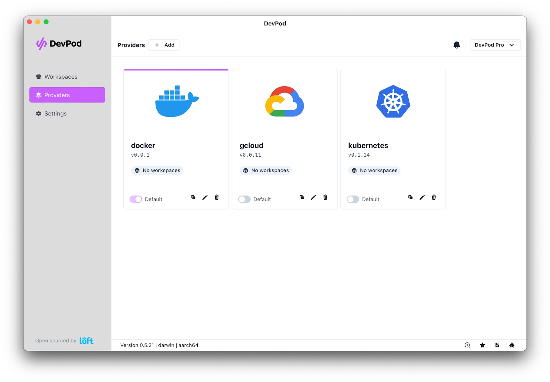Screen dimensions: 550x382
Task: Delete the docker provider with the trash icon
Action: point(217,197)
